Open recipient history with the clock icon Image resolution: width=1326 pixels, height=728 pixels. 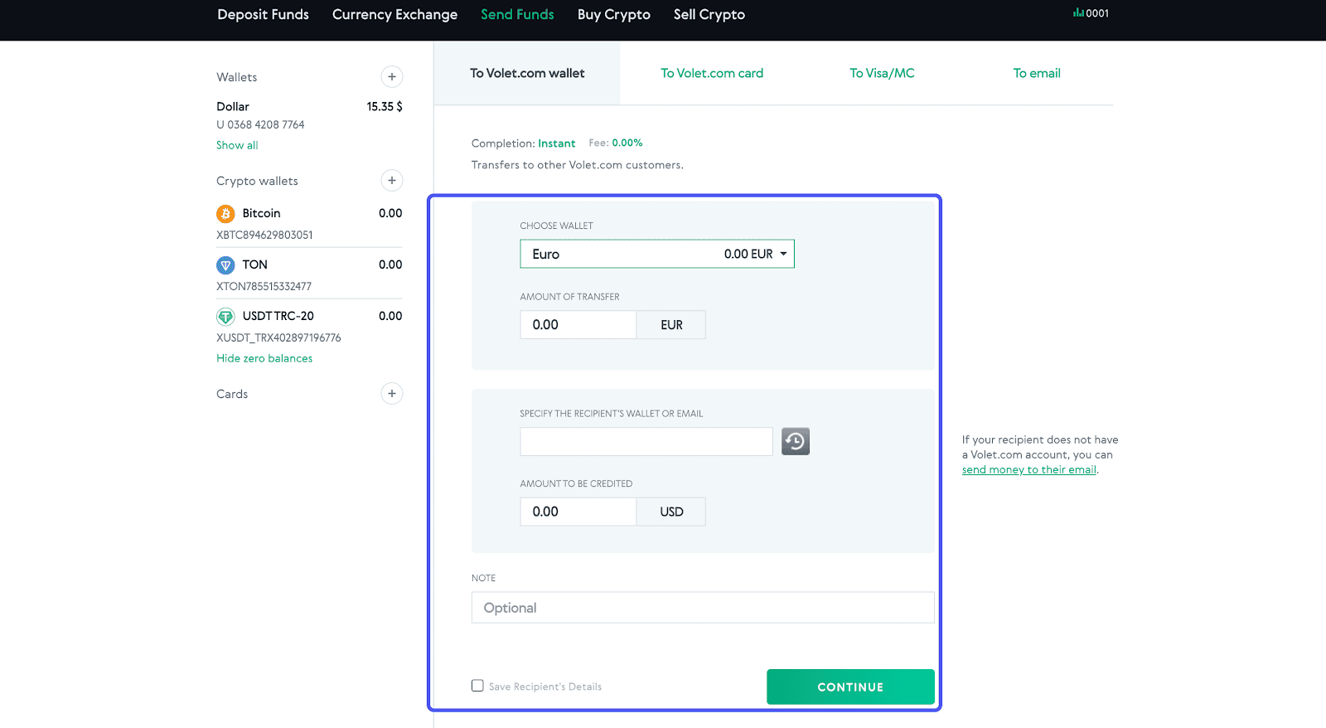click(796, 441)
